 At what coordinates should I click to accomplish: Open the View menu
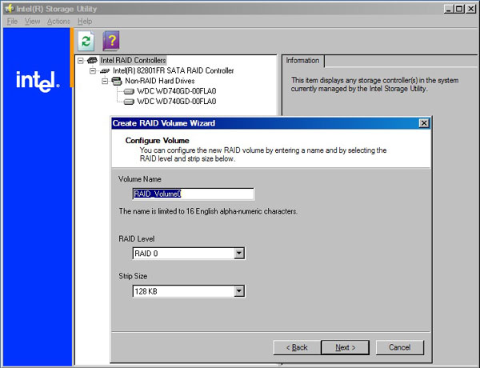click(33, 21)
